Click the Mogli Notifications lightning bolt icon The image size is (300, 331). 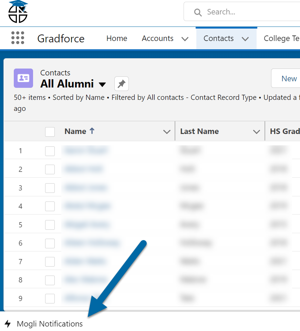pyautogui.click(x=8, y=324)
